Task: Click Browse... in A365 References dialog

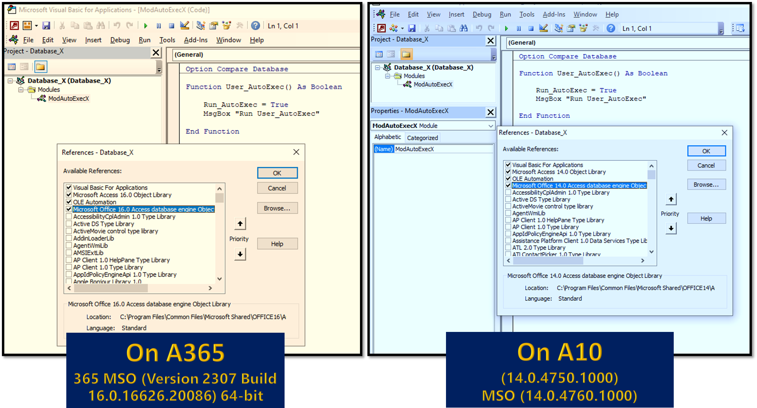Action: tap(277, 208)
